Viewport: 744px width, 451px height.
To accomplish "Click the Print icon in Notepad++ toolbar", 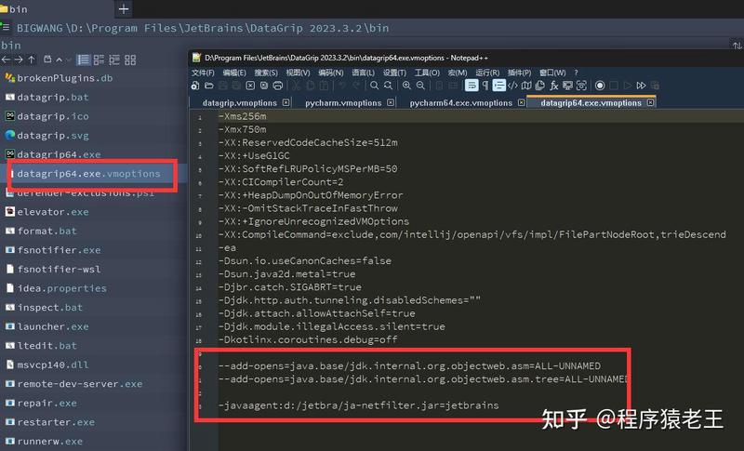I will click(x=277, y=86).
